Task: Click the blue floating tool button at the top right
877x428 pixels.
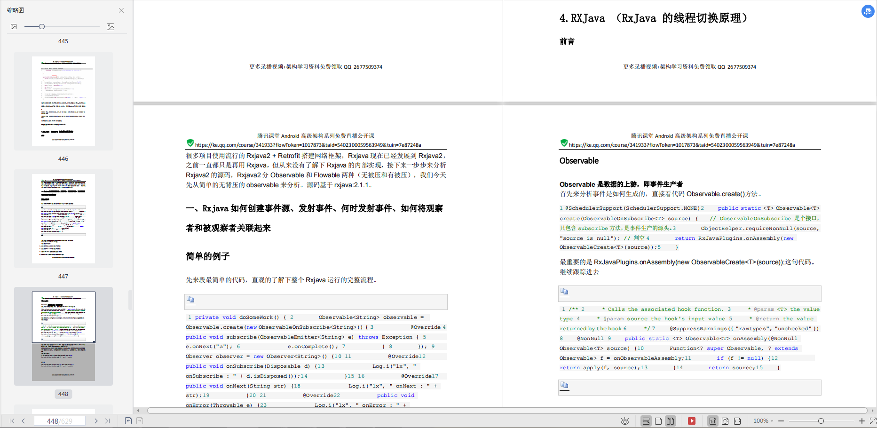Action: click(x=868, y=11)
